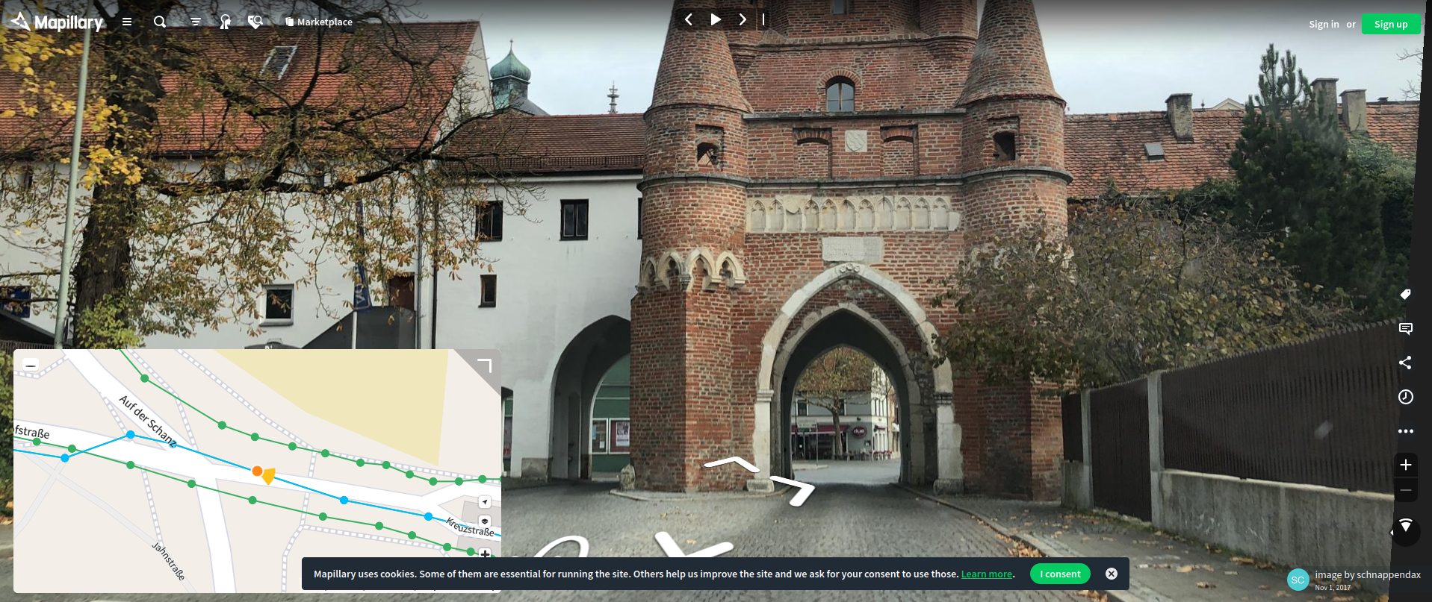Image resolution: width=1432 pixels, height=602 pixels.
Task: Play the image sequence
Action: tap(716, 19)
